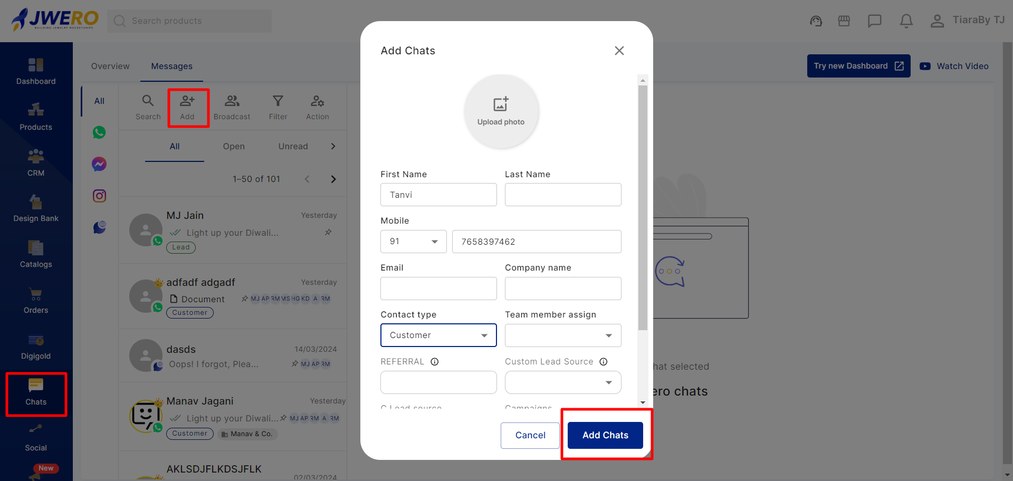Show the REFERRAL info tooltip icon
The image size is (1013, 481).
435,362
